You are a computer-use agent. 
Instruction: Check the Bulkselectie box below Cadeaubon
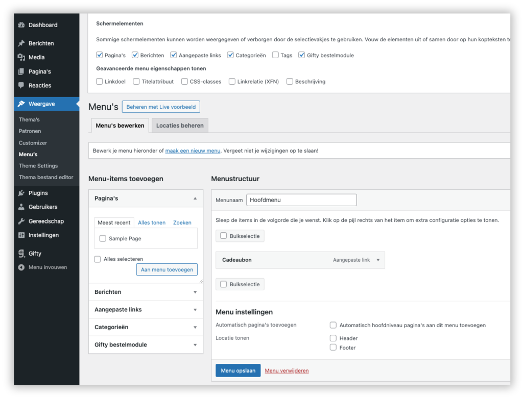[224, 284]
